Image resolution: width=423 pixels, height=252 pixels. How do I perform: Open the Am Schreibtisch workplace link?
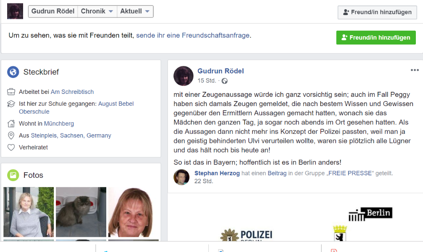(72, 92)
